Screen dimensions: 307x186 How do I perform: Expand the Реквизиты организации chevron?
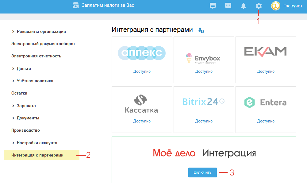(13, 32)
